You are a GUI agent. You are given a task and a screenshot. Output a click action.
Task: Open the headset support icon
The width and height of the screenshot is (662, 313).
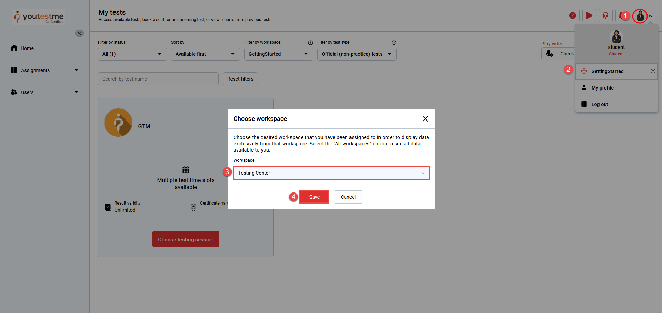tap(605, 15)
